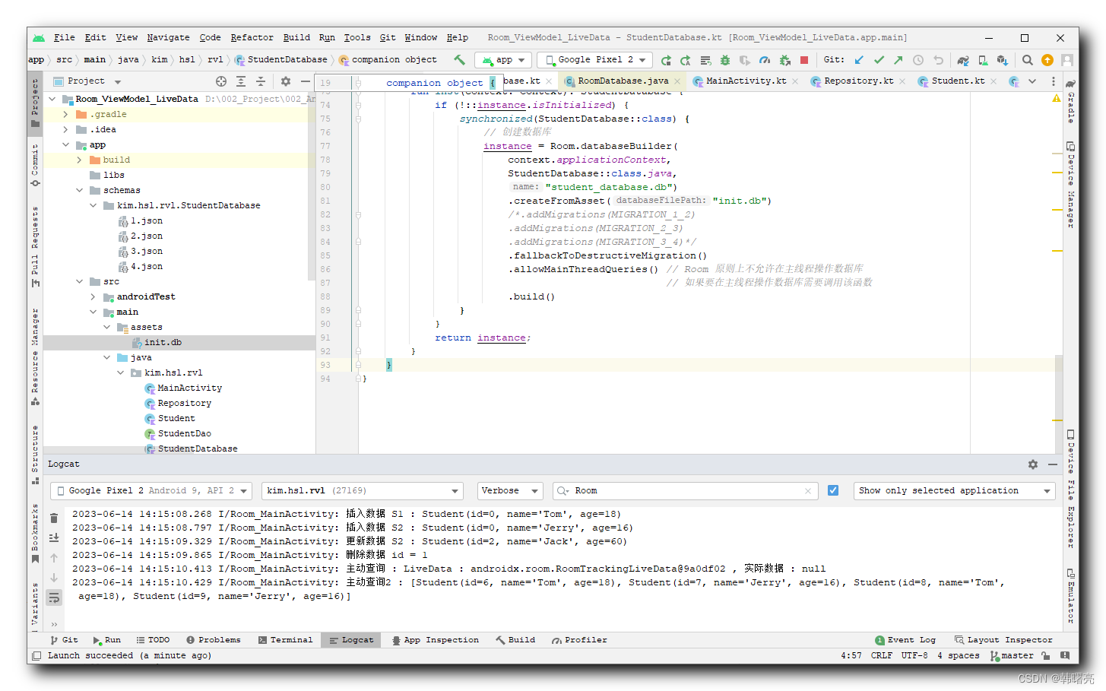Open the SDK Manager toolbar icon
This screenshot has height=691, width=1106.
[1003, 60]
